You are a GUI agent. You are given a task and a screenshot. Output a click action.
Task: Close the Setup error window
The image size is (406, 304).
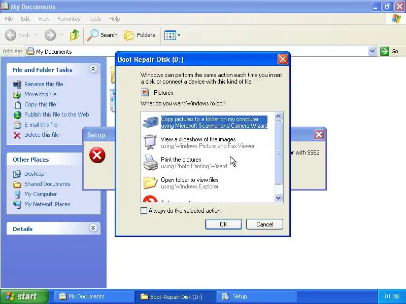[319, 134]
